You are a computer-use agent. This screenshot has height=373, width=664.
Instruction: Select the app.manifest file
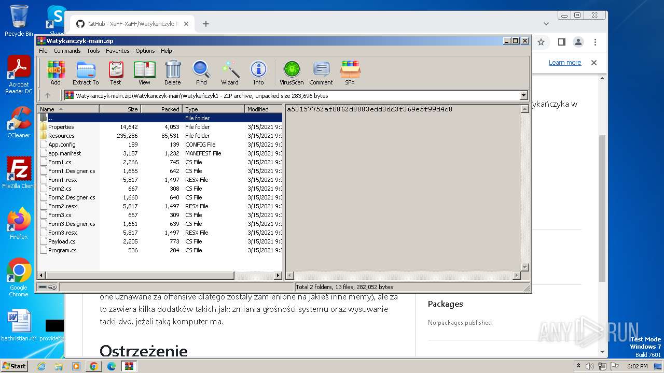click(x=160, y=153)
